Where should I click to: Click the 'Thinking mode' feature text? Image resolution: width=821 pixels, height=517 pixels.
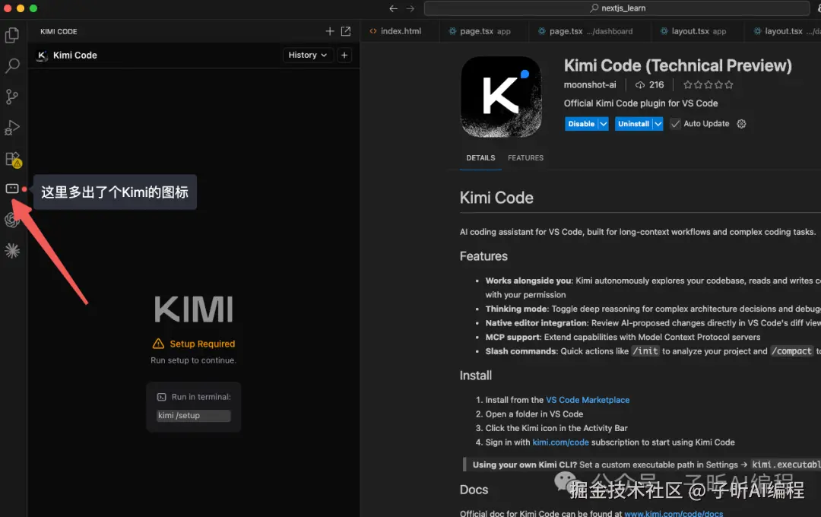click(516, 309)
